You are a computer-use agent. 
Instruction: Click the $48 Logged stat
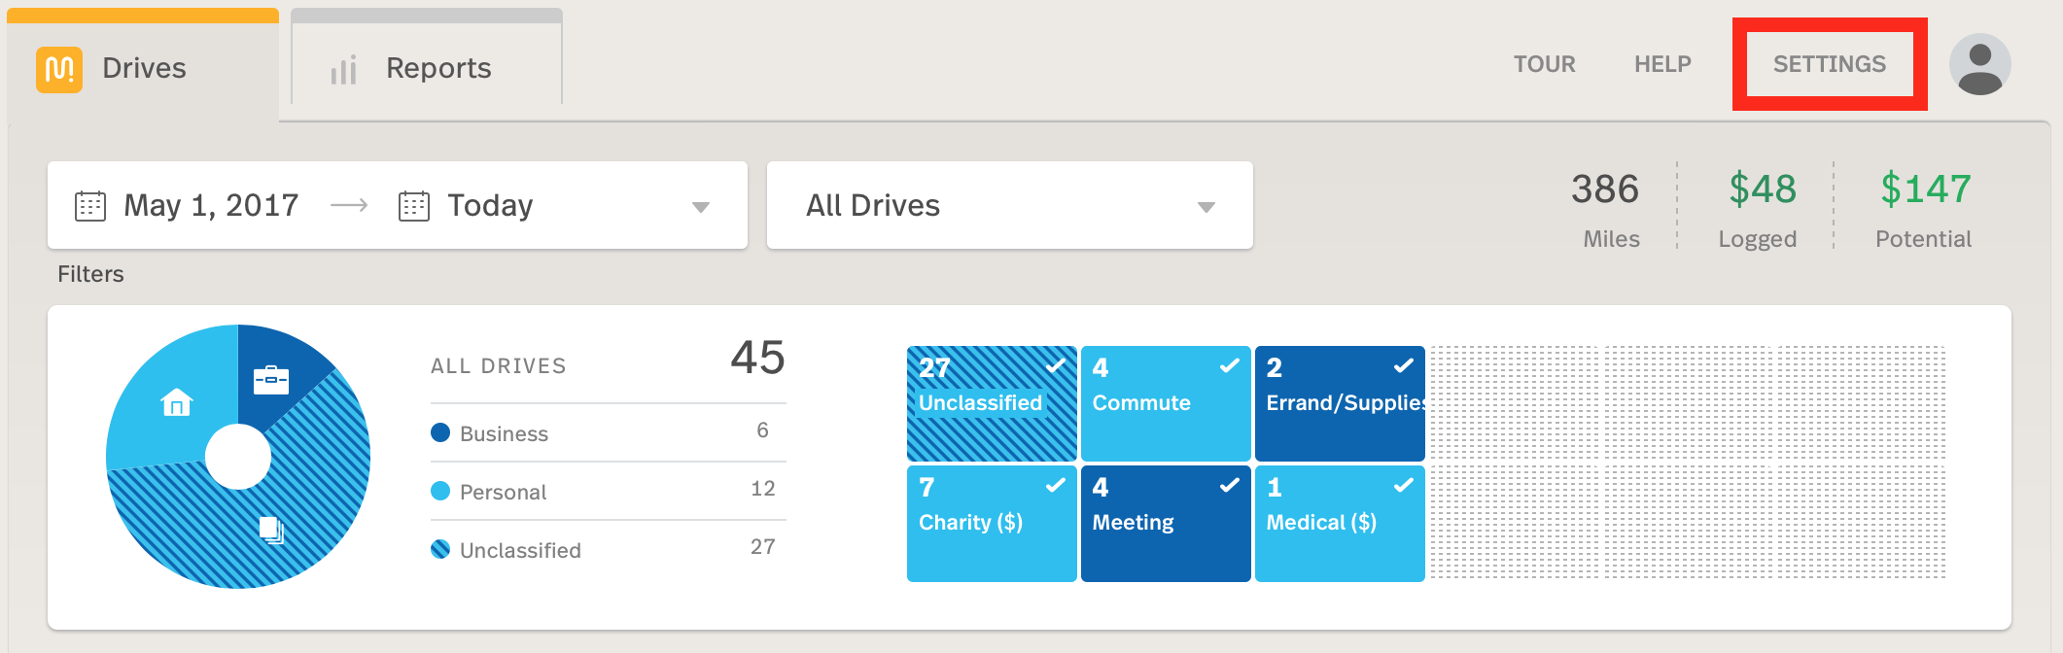[x=1759, y=210]
